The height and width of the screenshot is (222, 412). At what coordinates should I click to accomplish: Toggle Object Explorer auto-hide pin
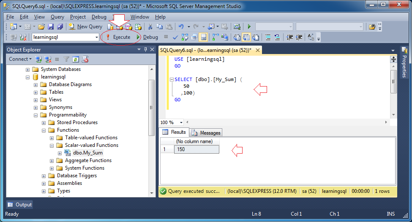pos(145,50)
